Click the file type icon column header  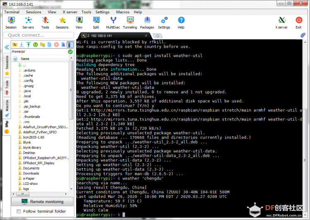point(15,59)
